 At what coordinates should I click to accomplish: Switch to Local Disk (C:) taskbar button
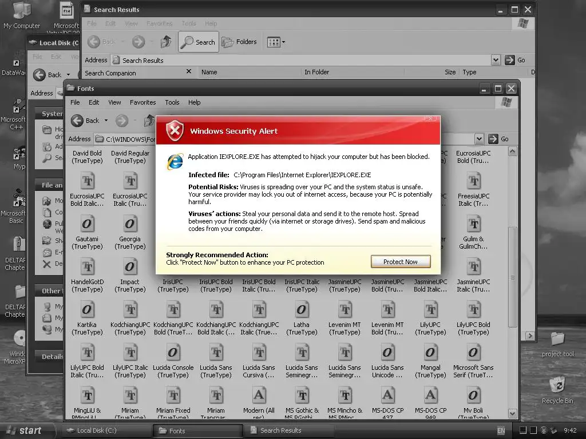coord(106,430)
